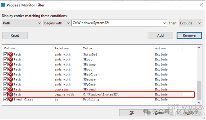Click the Value column header
This screenshot has height=120, width=206.
117,48
